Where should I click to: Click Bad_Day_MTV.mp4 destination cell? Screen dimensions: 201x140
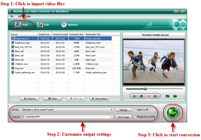95,47
